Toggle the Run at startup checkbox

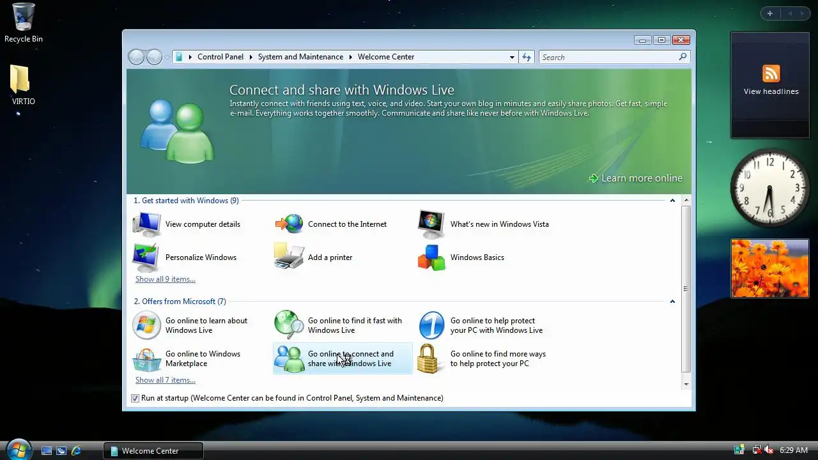(x=135, y=398)
